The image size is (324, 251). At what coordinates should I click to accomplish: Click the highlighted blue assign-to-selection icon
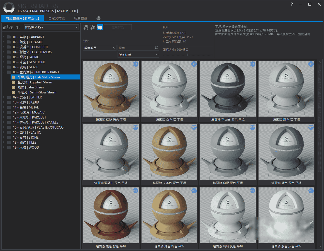100,27
